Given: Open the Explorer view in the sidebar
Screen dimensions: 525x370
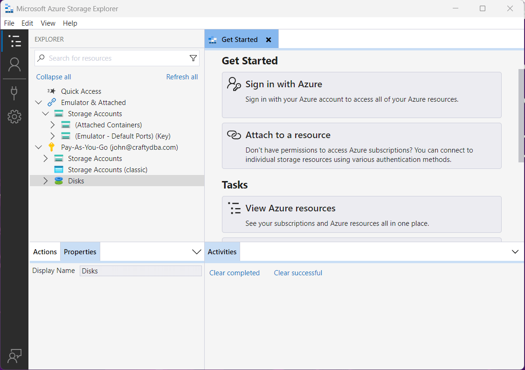Looking at the screenshot, I should point(14,41).
